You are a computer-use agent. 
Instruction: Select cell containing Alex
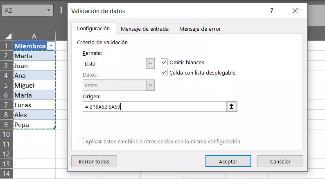click(34, 115)
